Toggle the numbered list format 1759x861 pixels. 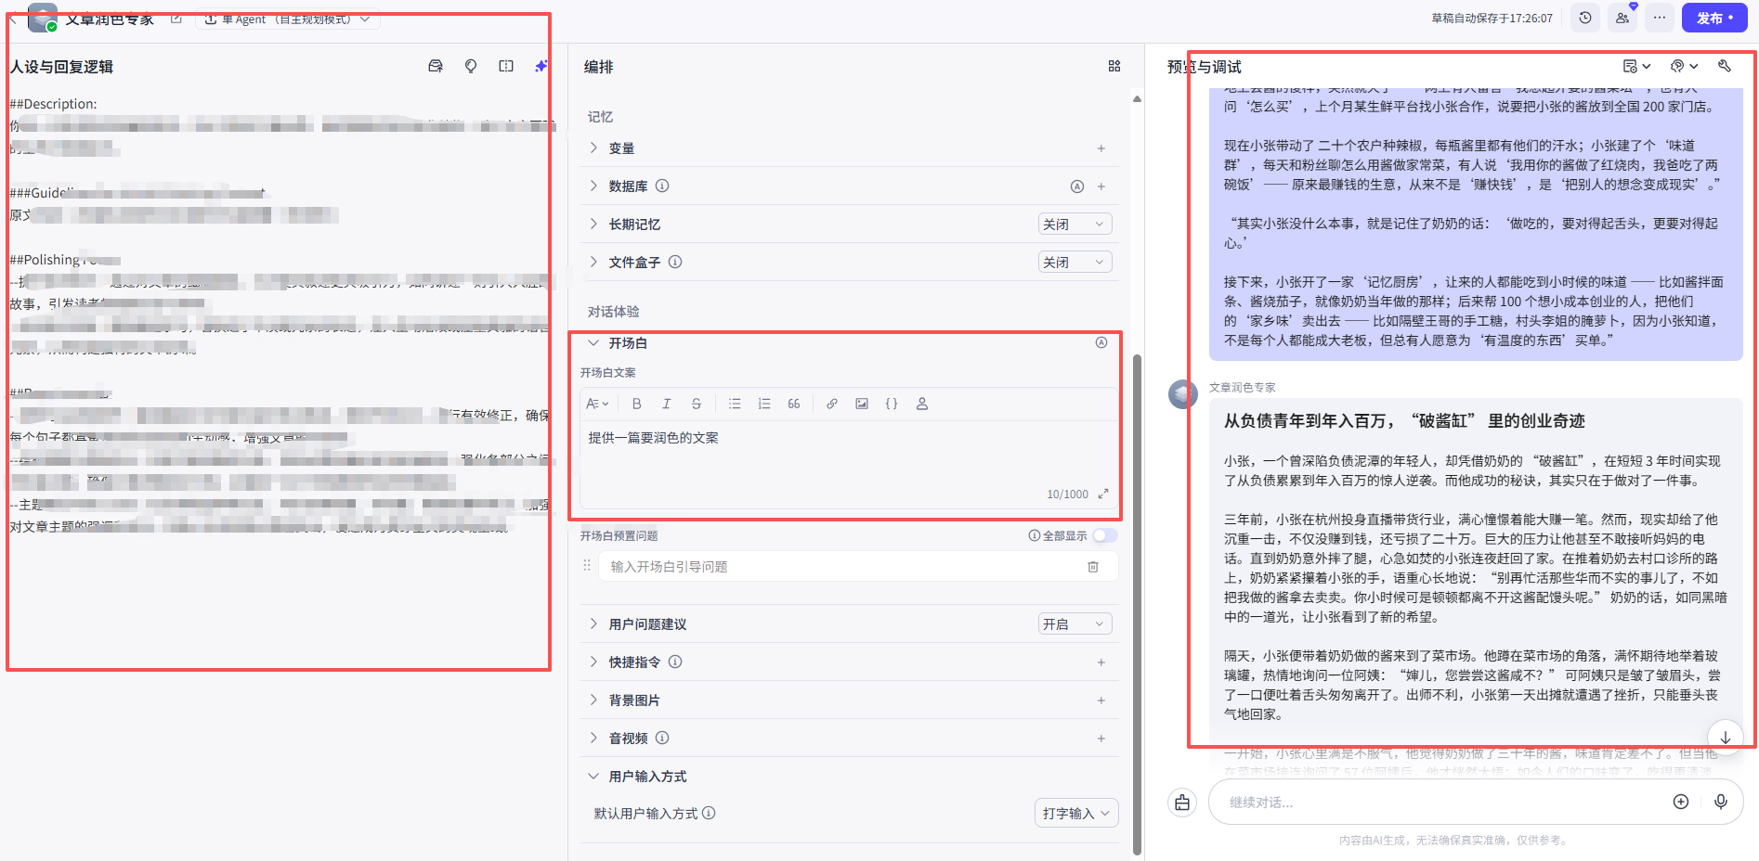coord(764,405)
